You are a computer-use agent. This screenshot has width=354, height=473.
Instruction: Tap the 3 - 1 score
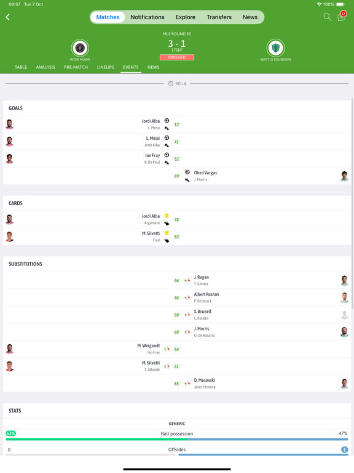(177, 44)
